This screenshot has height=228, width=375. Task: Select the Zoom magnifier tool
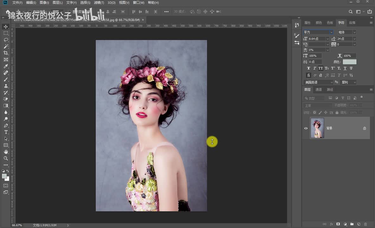coord(6,158)
